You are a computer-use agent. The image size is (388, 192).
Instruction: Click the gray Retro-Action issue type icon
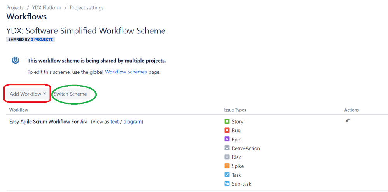(227, 148)
